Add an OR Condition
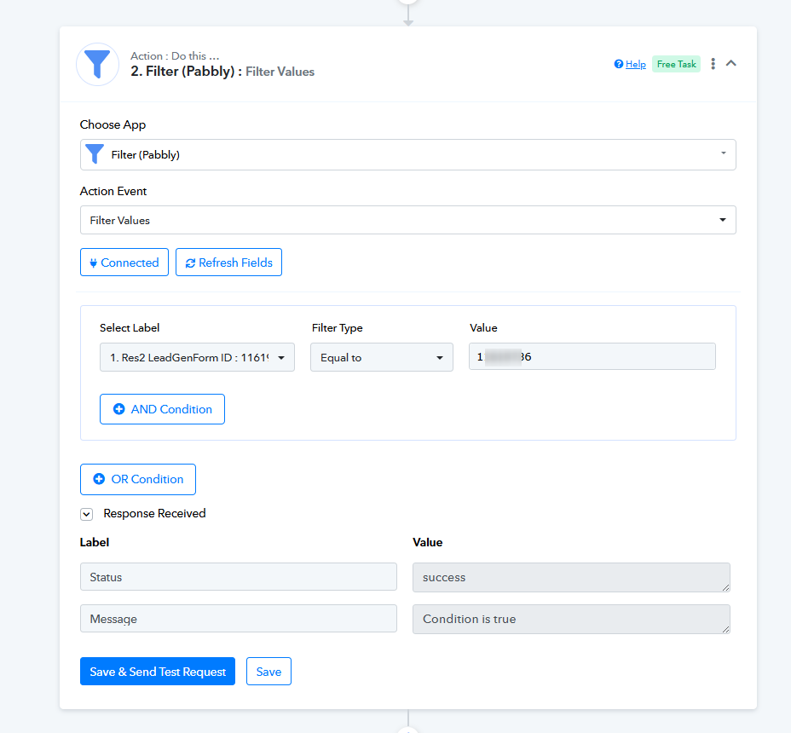 pos(138,479)
